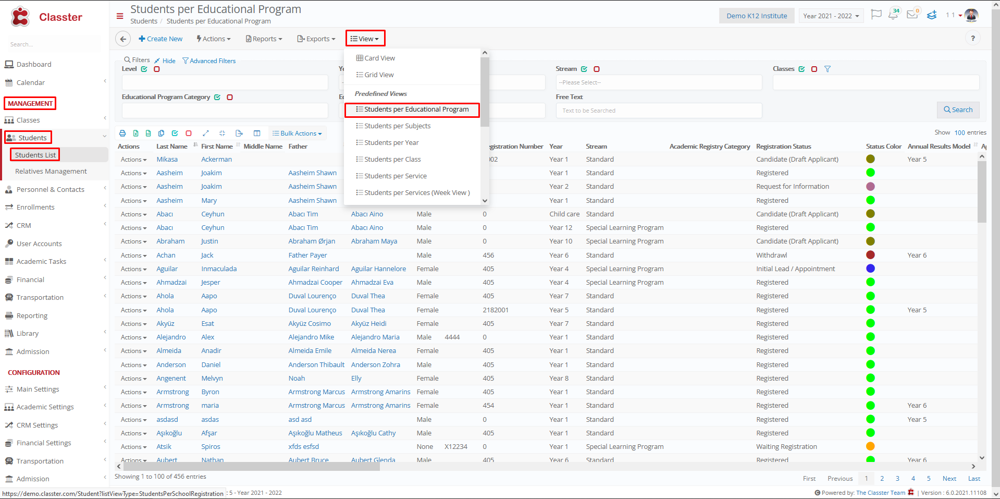Deselect all rows using red square toolbar icon

(x=189, y=133)
